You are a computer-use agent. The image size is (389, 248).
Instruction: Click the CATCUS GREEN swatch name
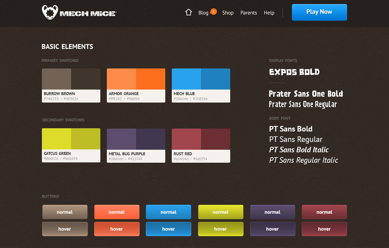[57, 153]
